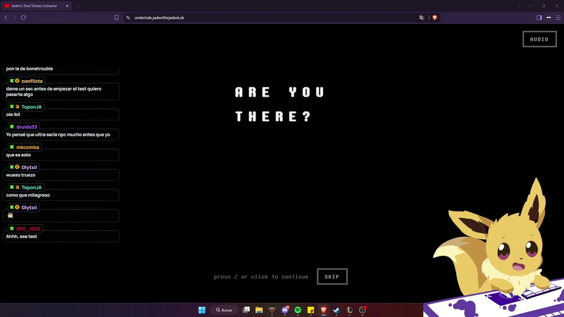Open the Windows Start menu

click(x=202, y=310)
